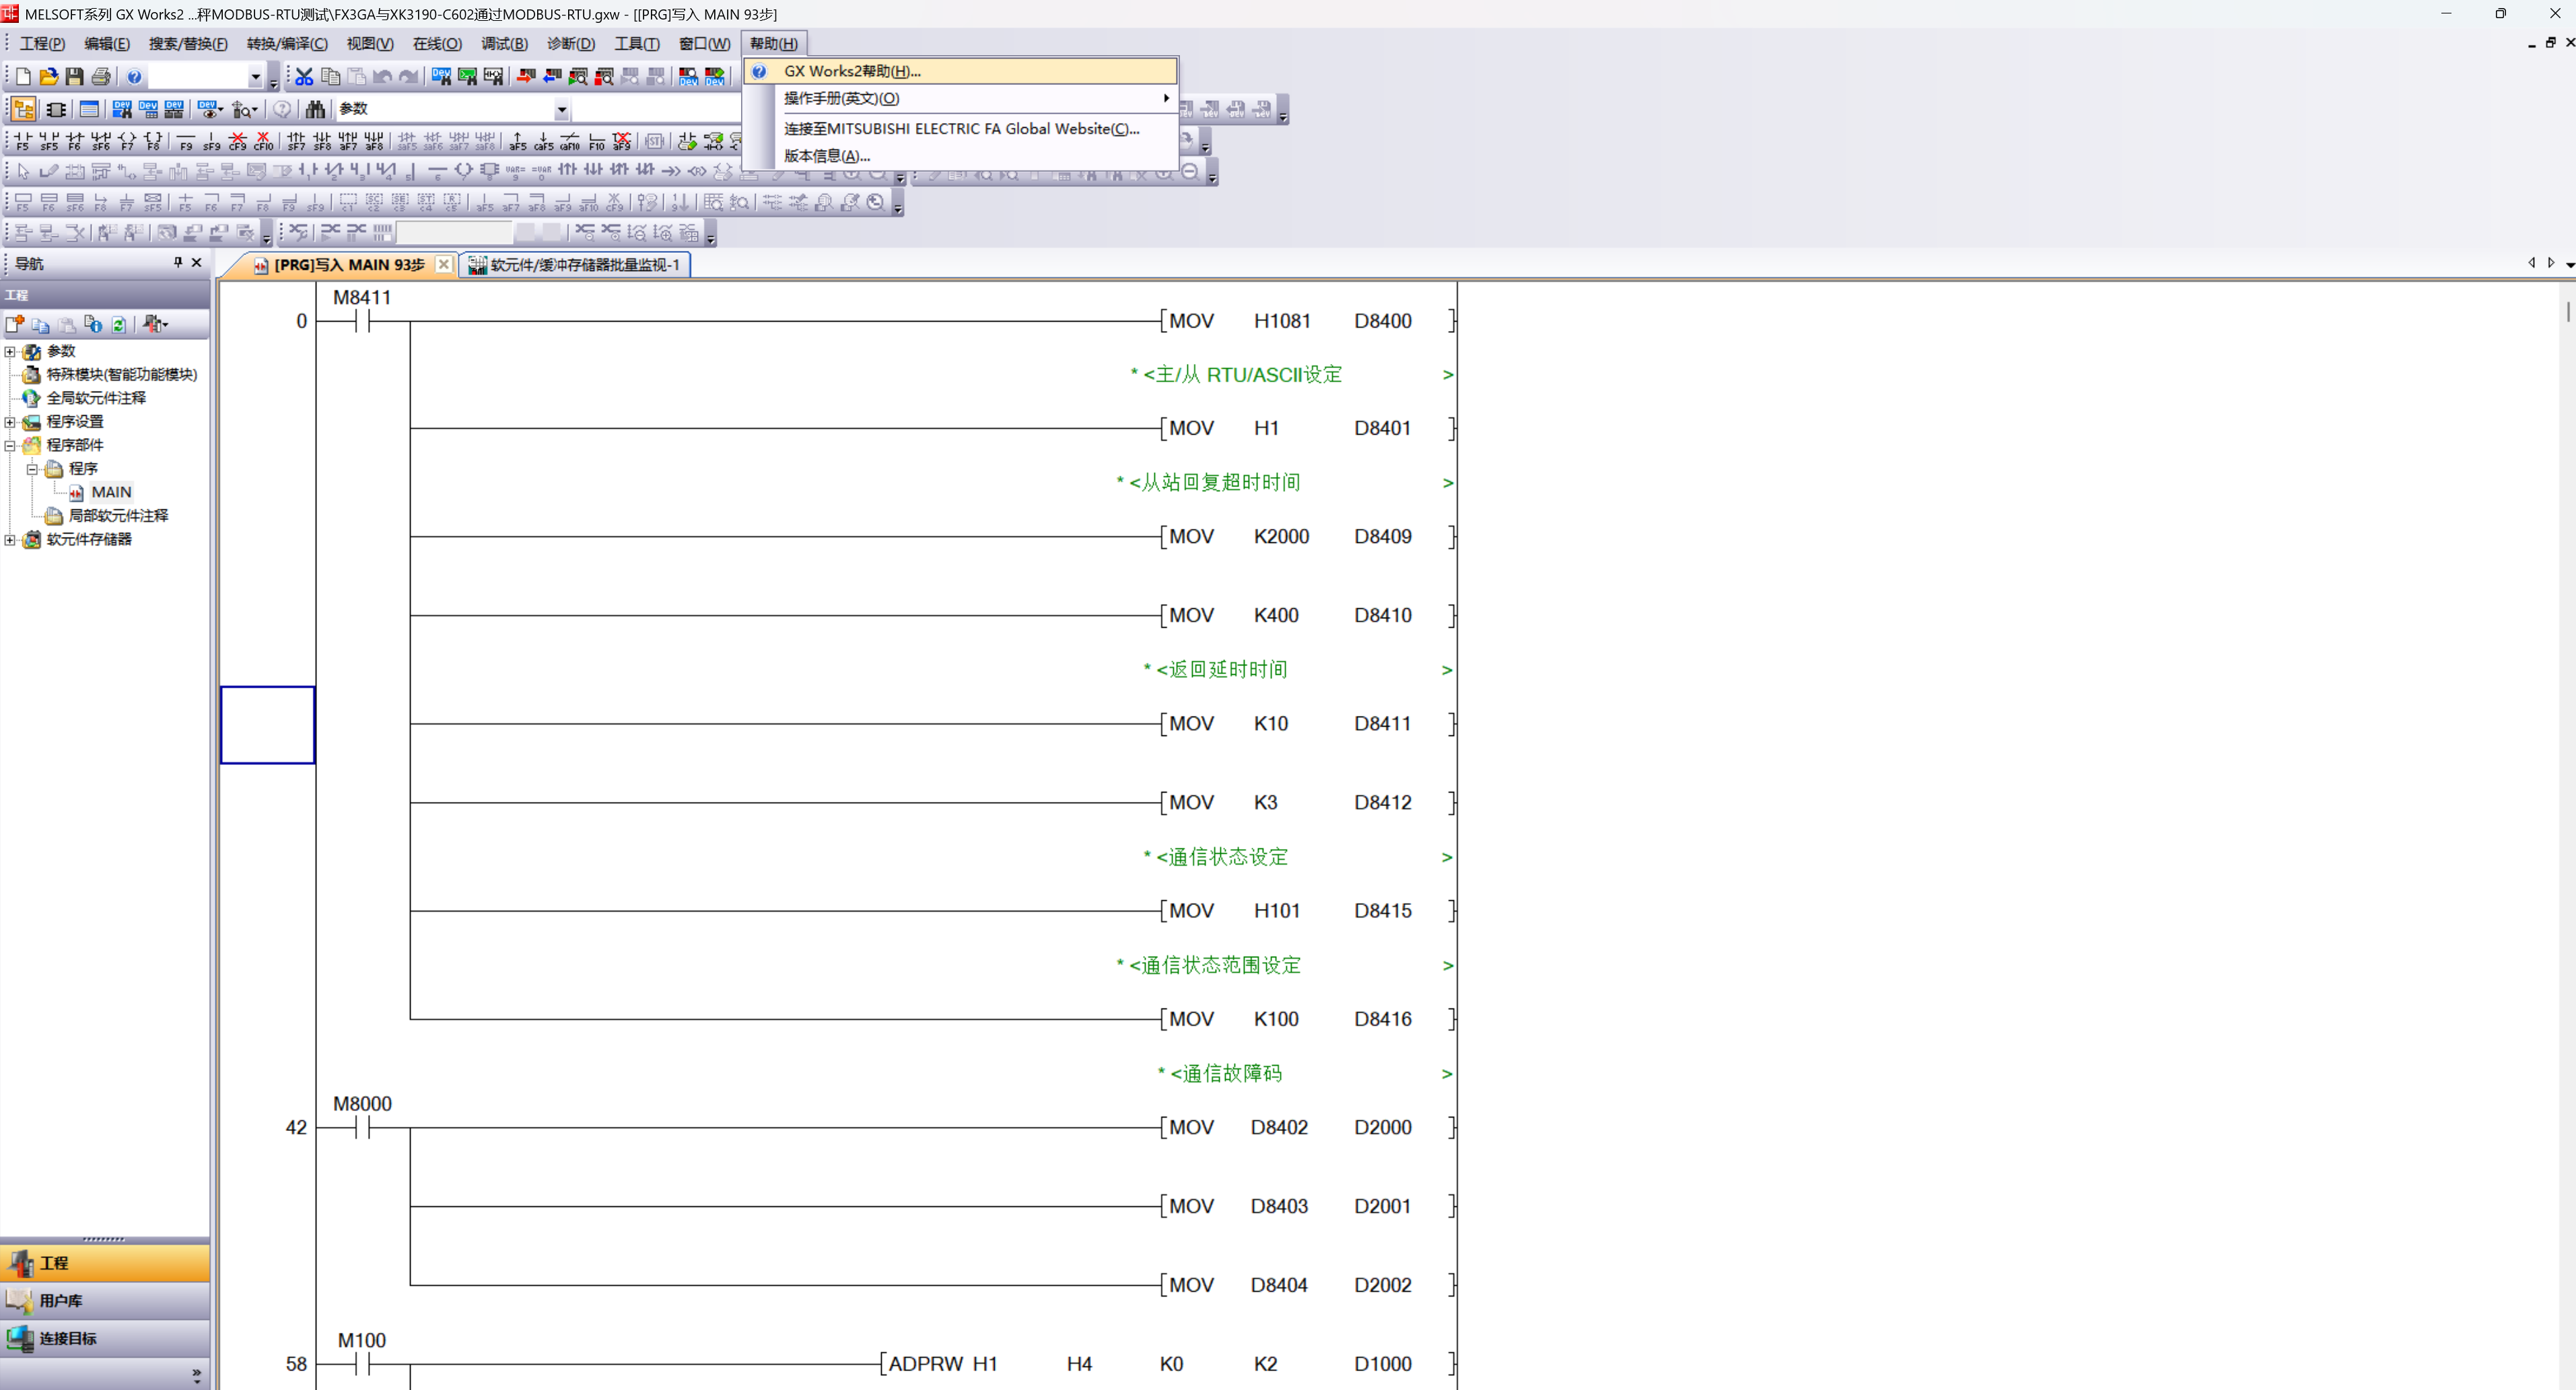
Task: Open the 连接目标 panel button
Action: (68, 1338)
